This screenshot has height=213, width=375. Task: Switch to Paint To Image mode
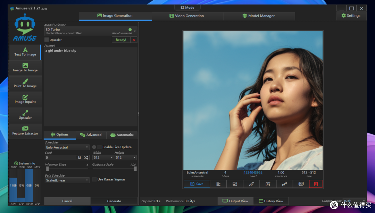(25, 83)
